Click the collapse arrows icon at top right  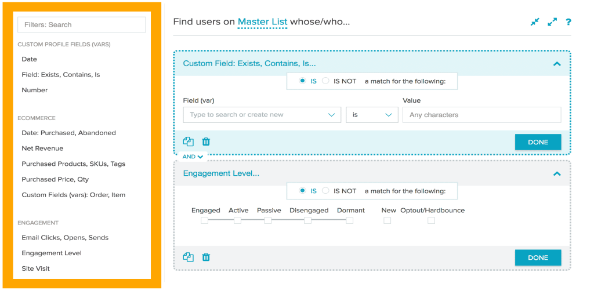(535, 22)
